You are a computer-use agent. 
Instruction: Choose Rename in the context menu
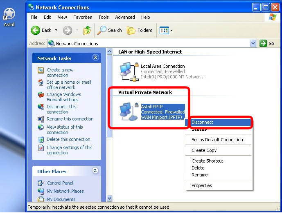click(218, 175)
